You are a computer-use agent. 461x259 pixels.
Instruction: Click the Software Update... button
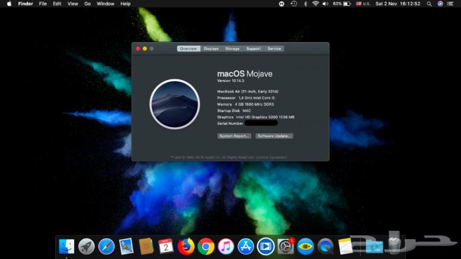click(274, 136)
